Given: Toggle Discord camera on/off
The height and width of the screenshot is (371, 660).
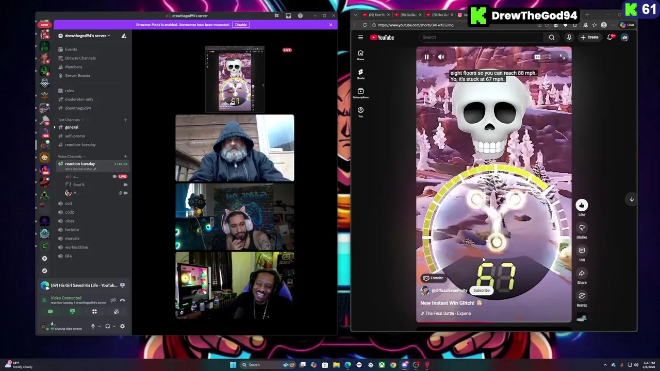Looking at the screenshot, I should click(x=50, y=312).
